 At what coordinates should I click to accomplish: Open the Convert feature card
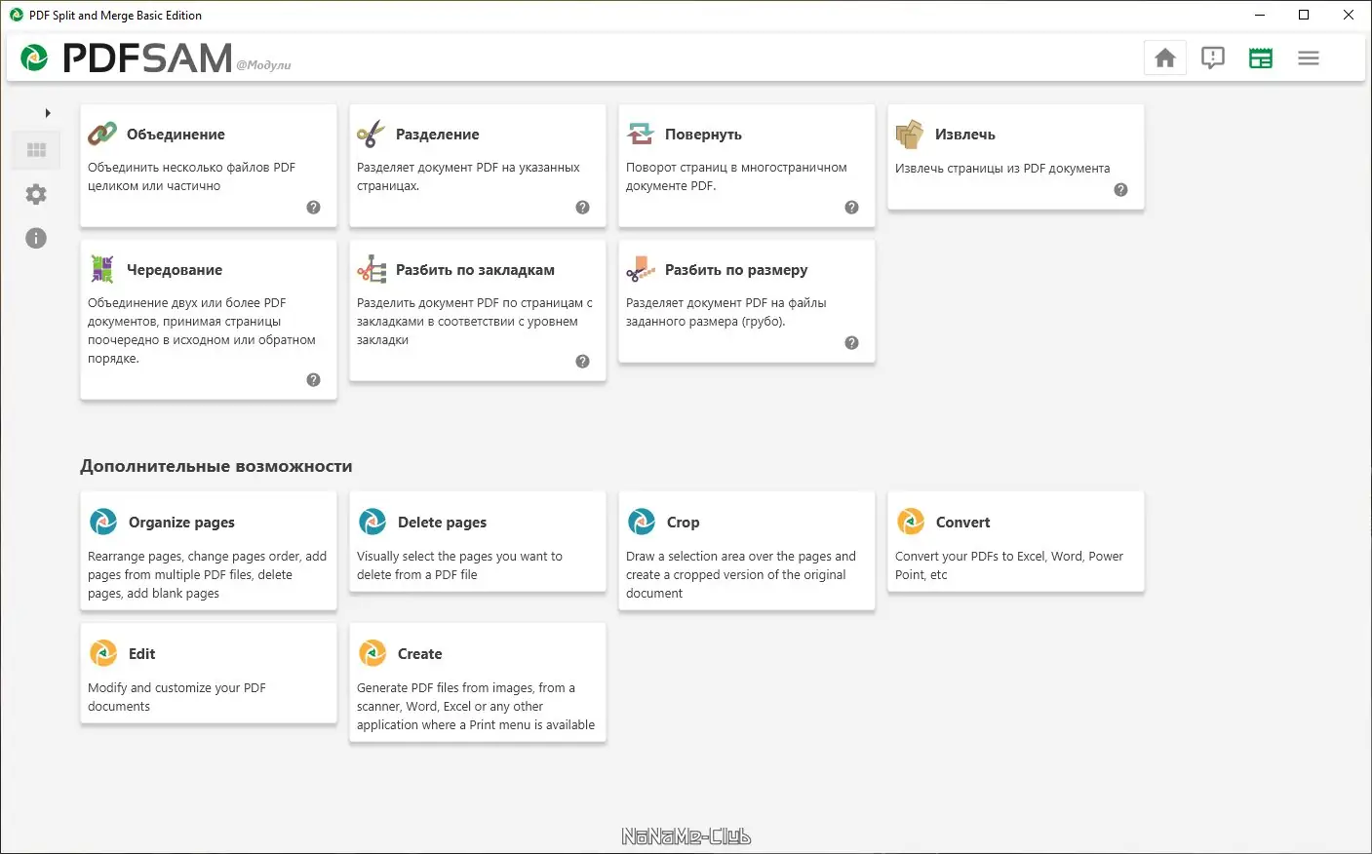(x=1015, y=541)
